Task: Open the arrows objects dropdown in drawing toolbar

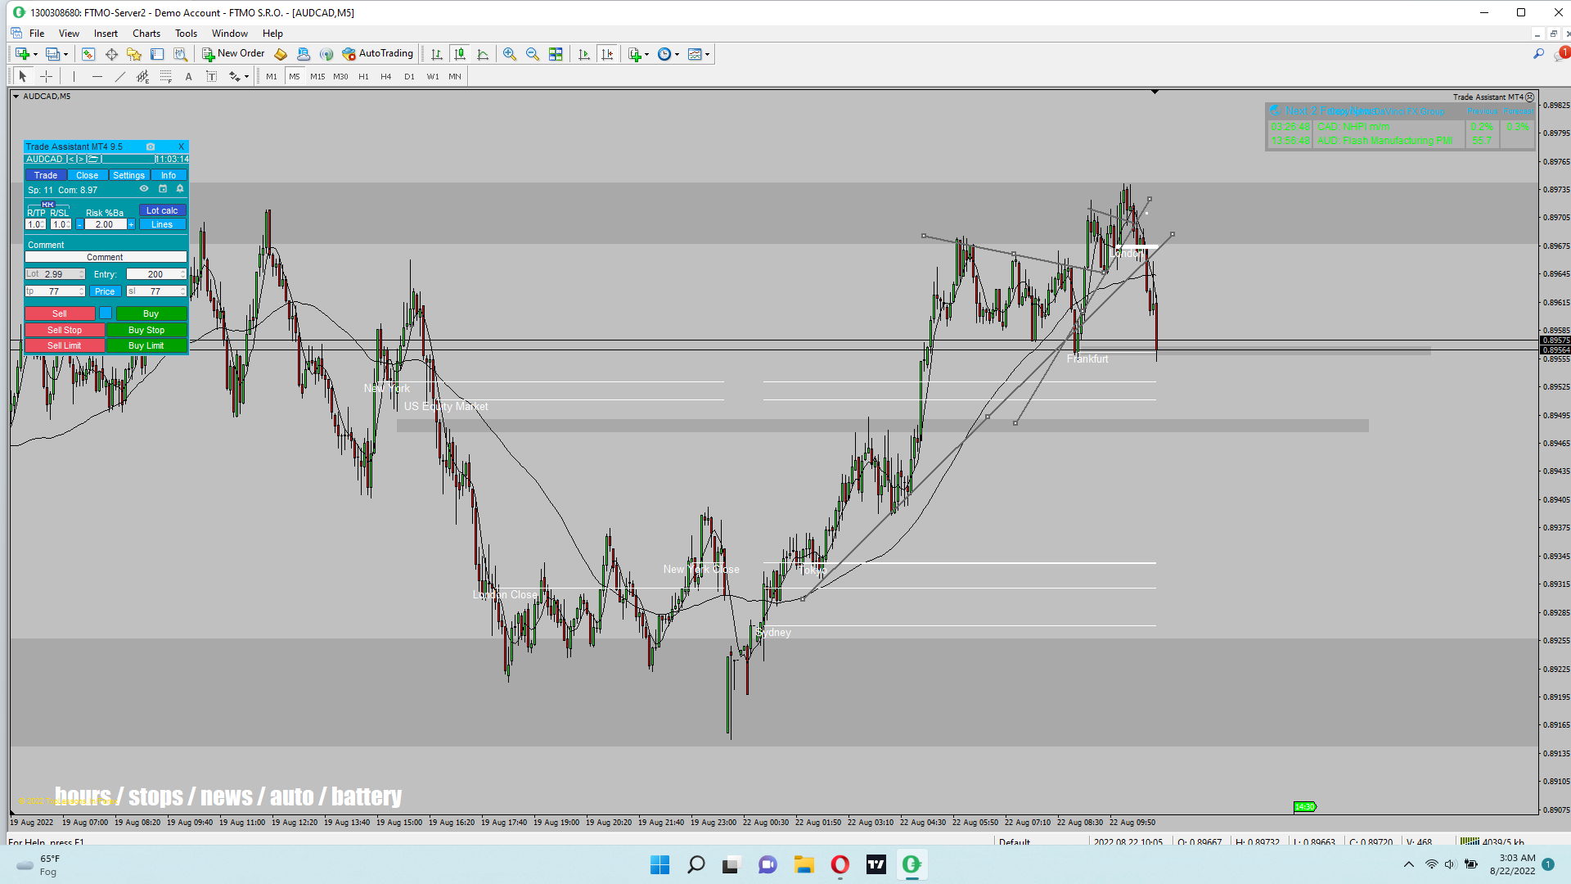Action: 246,77
